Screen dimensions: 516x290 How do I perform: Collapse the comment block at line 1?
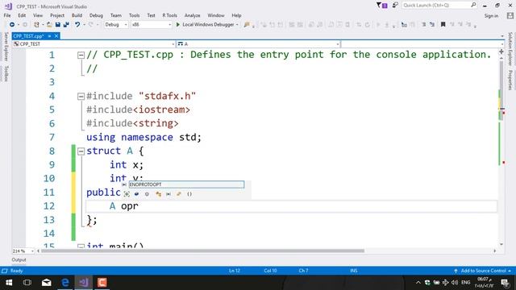tap(81, 56)
